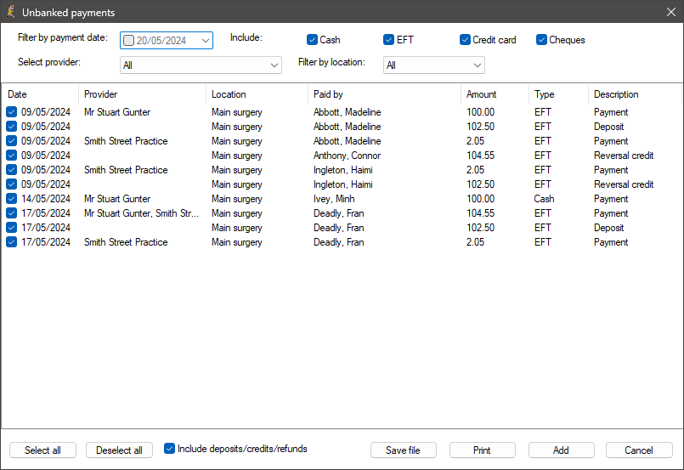Untick the Abbott 100.00 payment row checkbox
684x470 pixels.
12,112
